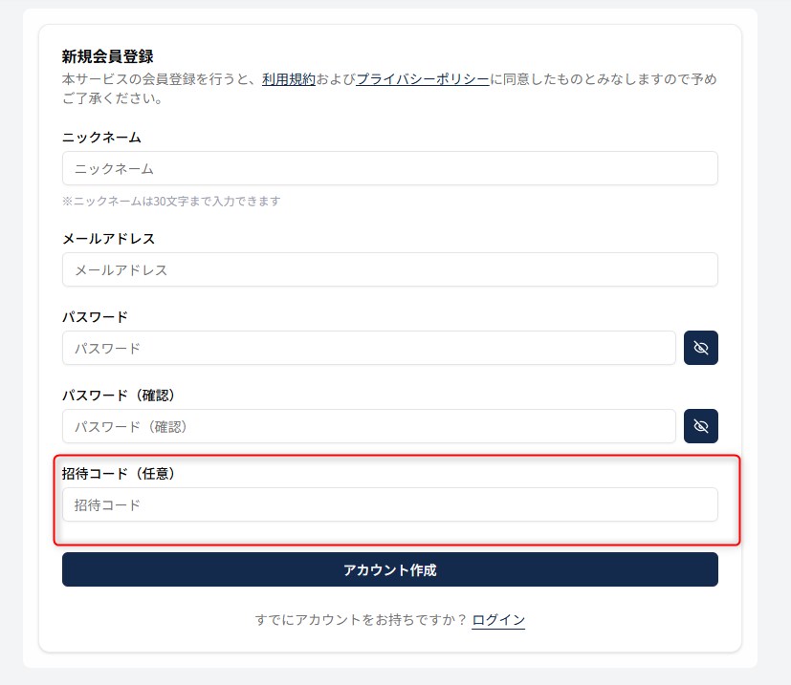This screenshot has width=791, height=685.
Task: Toggle visibility of the パスワード field
Action: [x=700, y=348]
